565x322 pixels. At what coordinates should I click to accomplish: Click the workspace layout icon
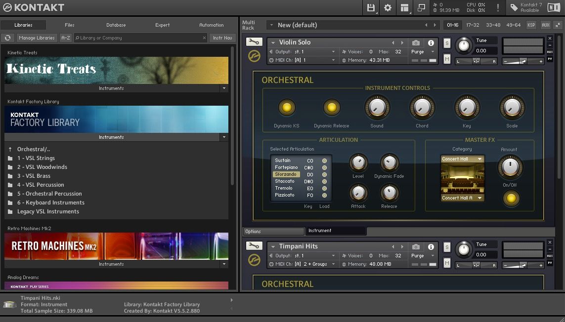[405, 8]
